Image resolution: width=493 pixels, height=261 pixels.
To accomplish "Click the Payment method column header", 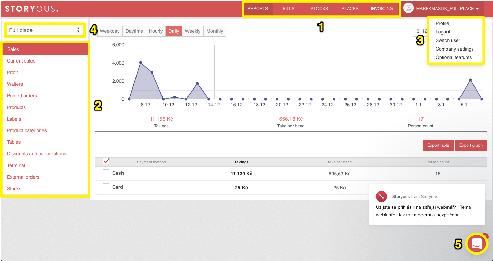I will pos(151,162).
